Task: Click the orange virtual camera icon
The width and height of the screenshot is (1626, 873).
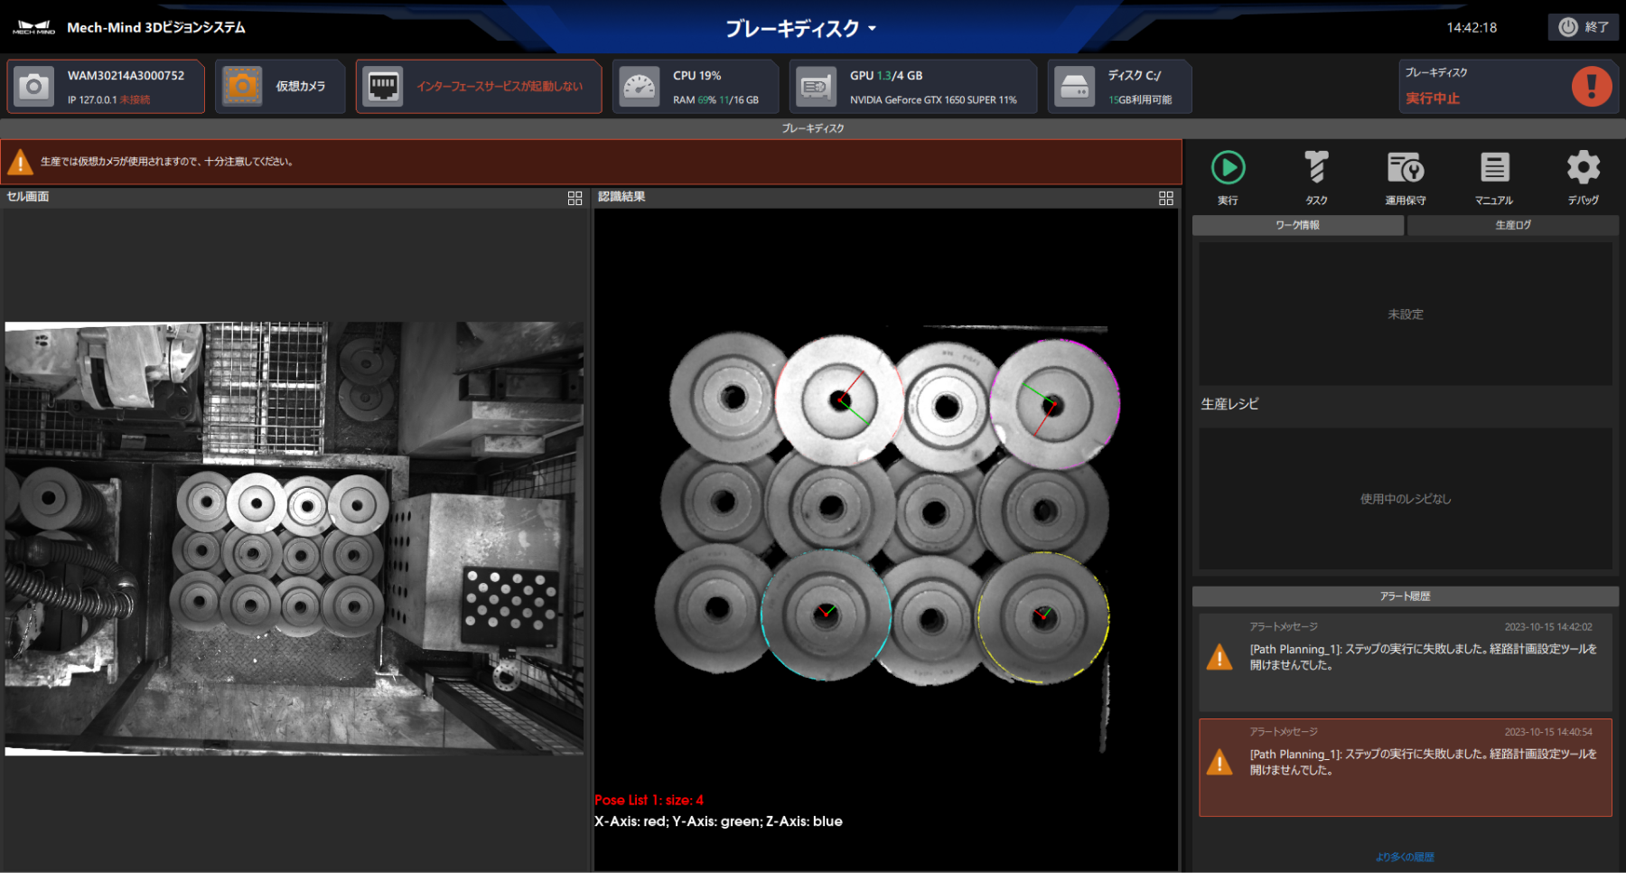Action: [242, 87]
